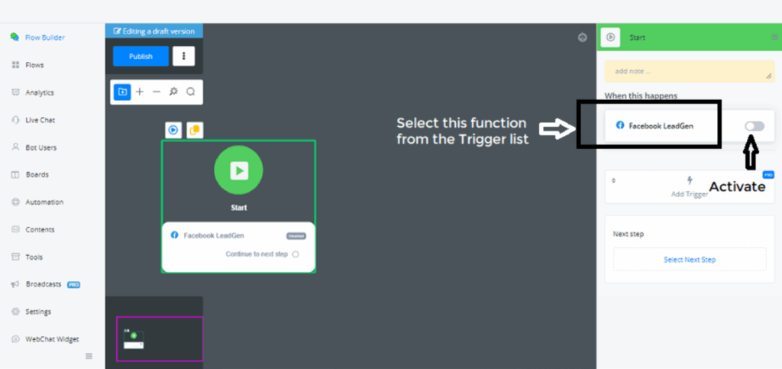Collapse the sidebar using the bottom menu icon
782x369 pixels.
point(89,356)
